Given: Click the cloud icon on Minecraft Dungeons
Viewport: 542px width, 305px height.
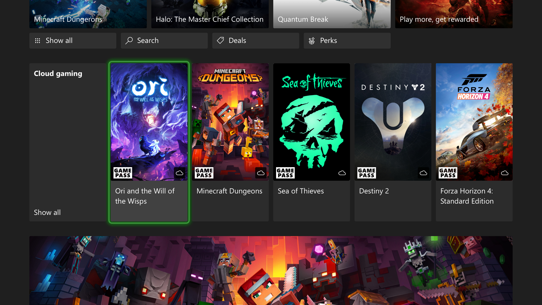Looking at the screenshot, I should (260, 173).
